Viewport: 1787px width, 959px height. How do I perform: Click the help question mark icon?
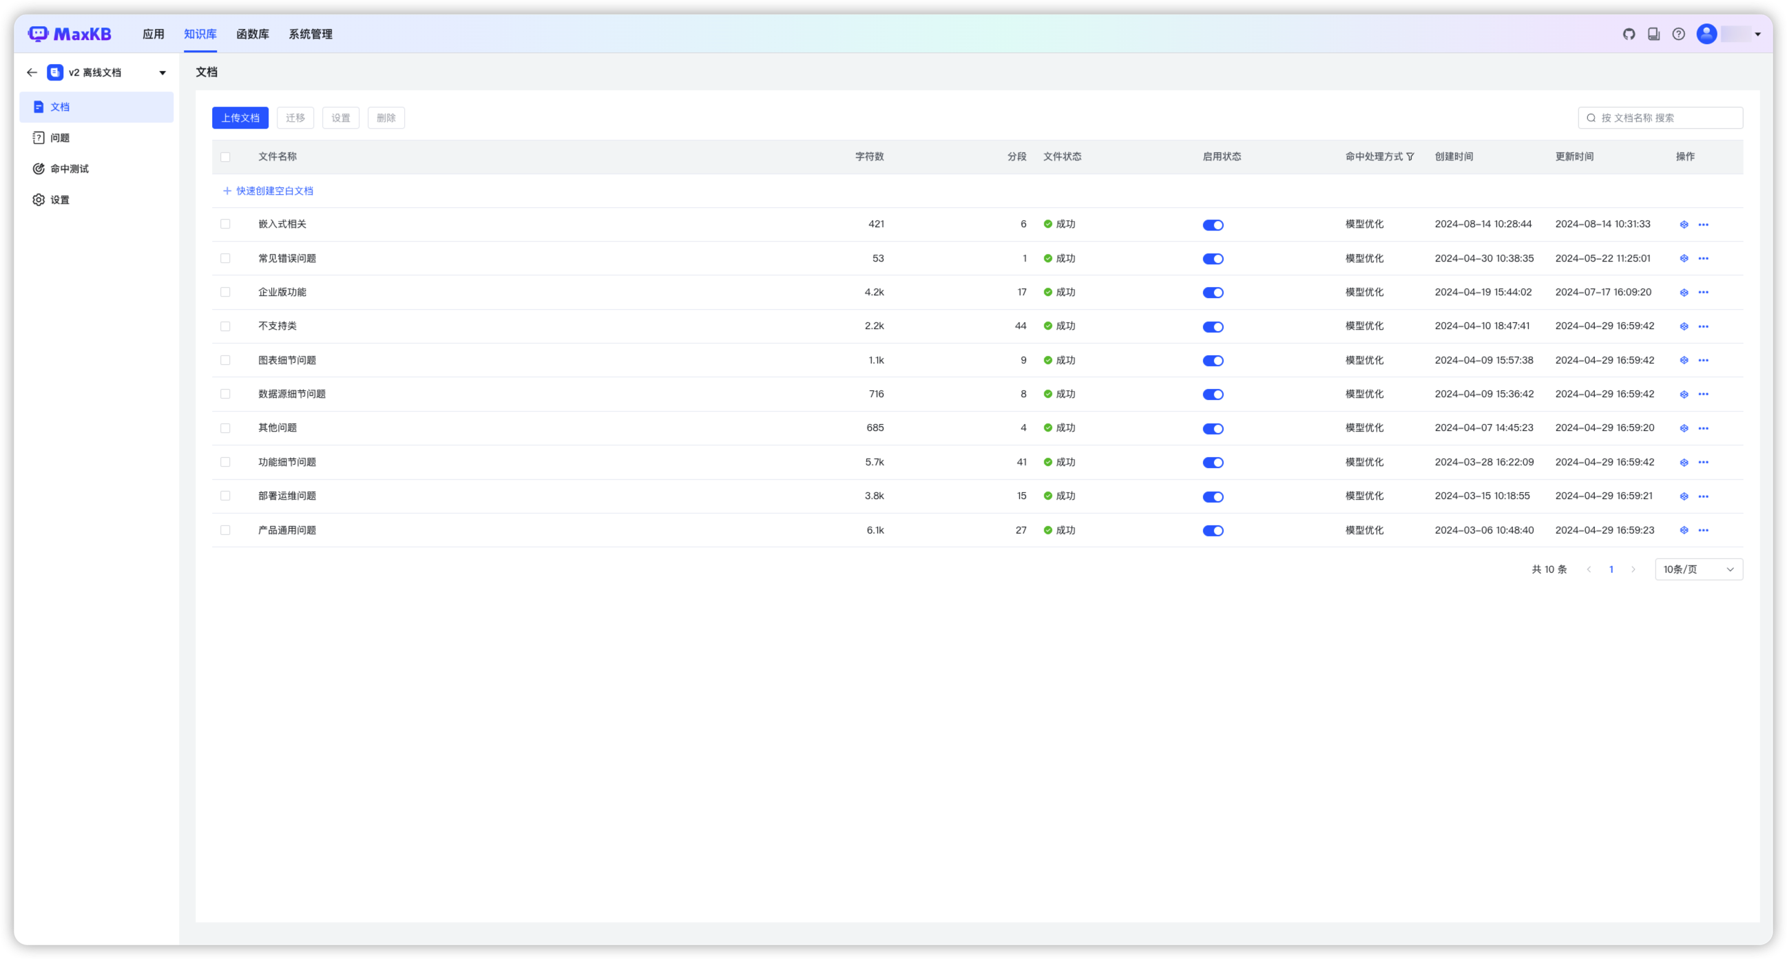click(x=1678, y=34)
